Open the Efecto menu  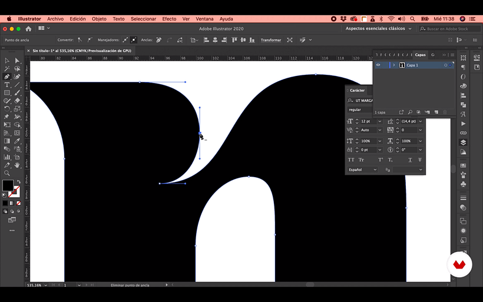click(x=169, y=19)
